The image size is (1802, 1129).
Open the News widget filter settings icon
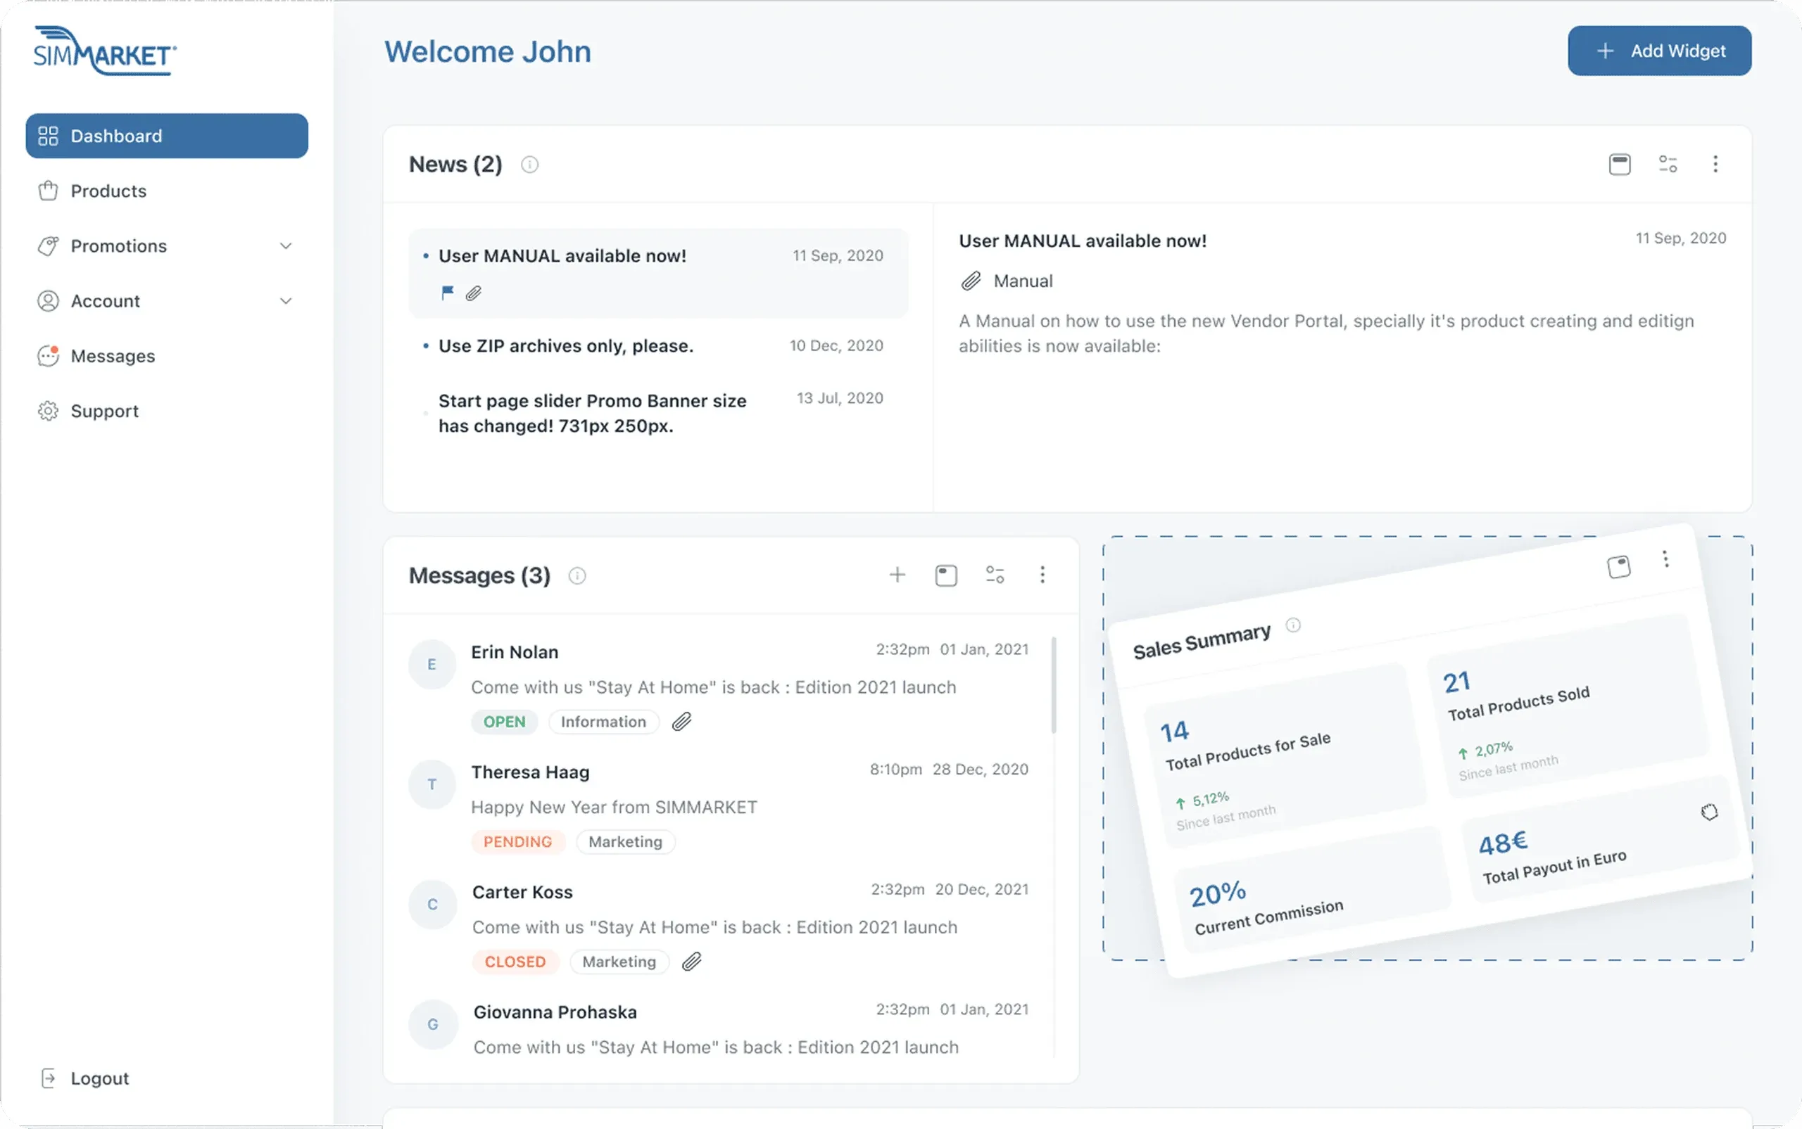(x=1668, y=165)
